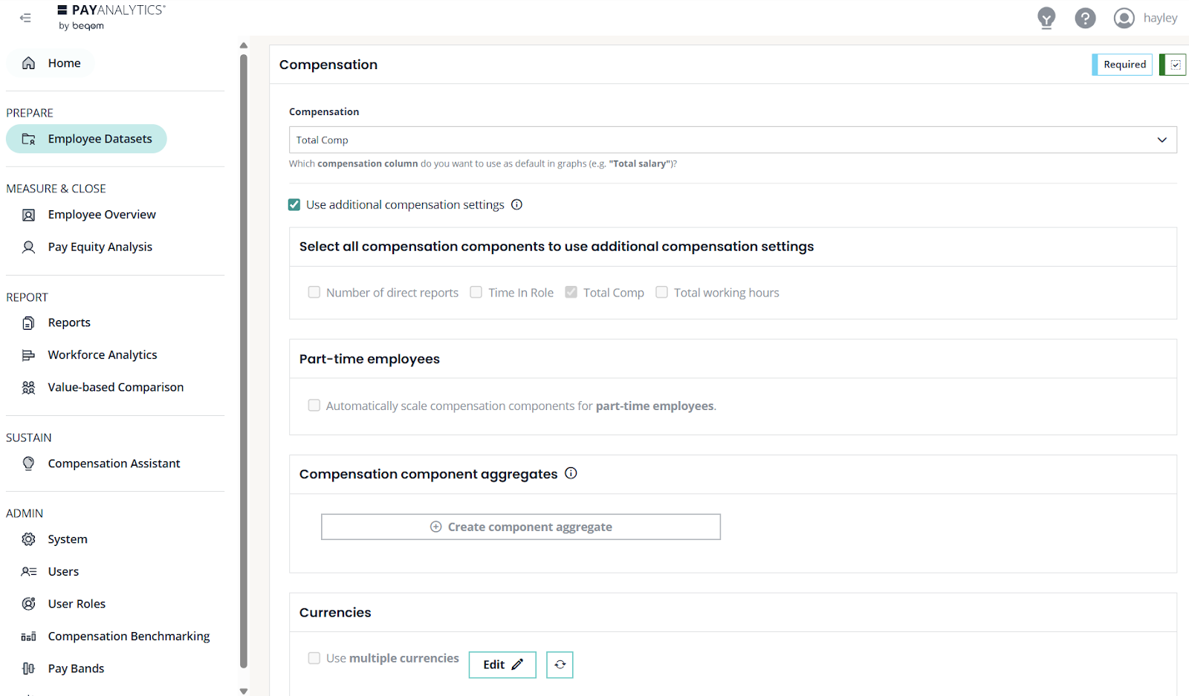Click Create component aggregate button
This screenshot has height=696, width=1189.
[521, 527]
